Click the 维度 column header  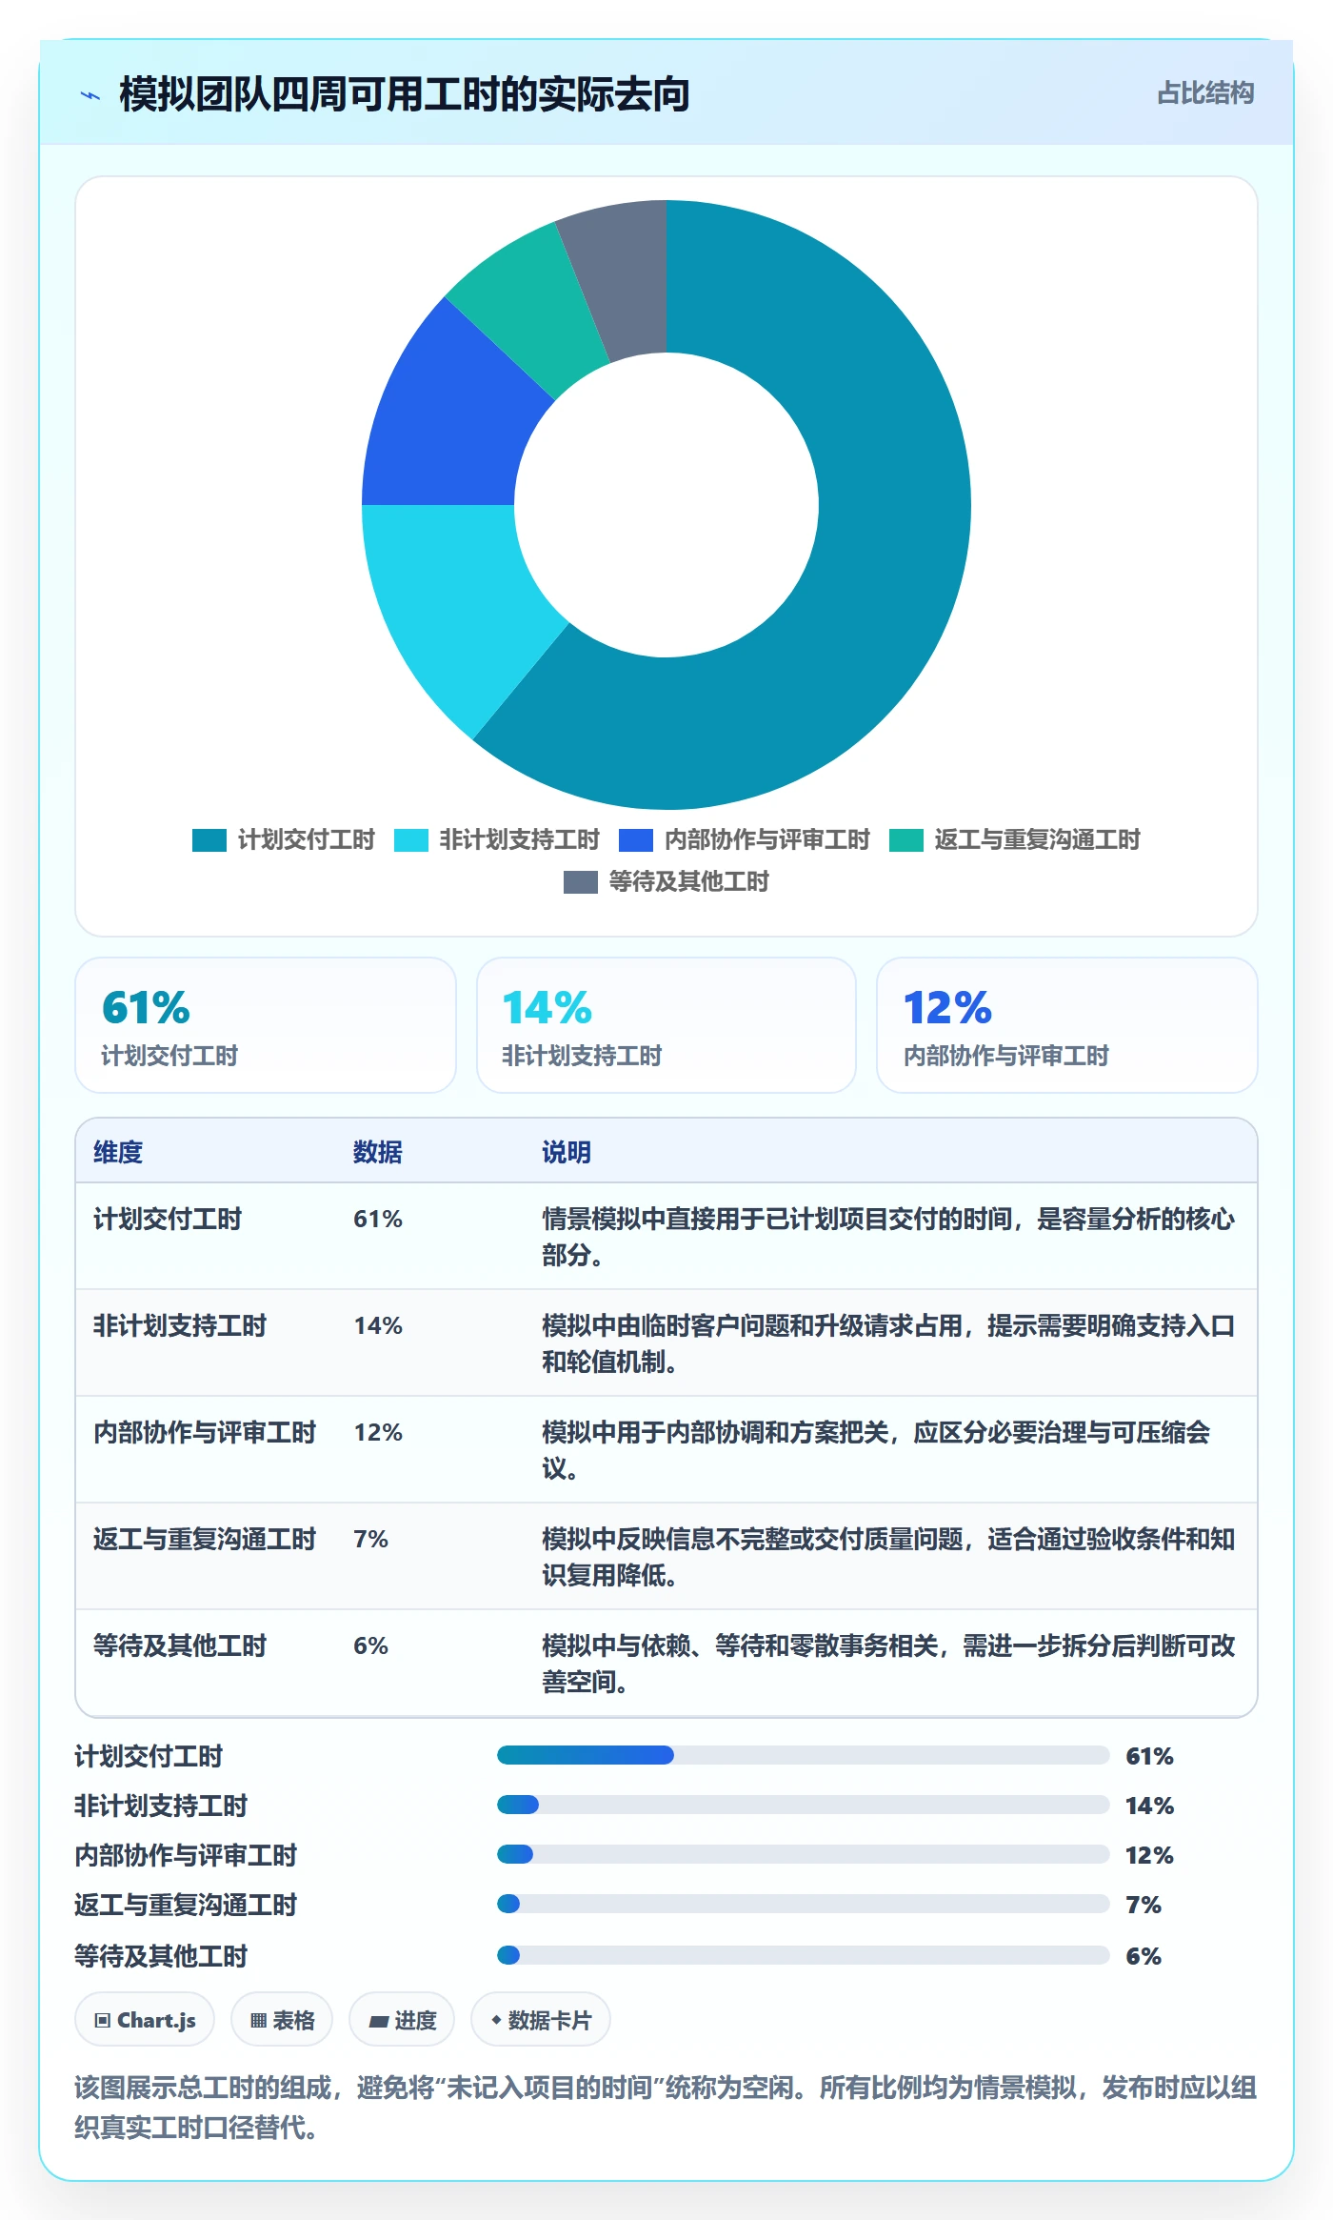[x=118, y=1152]
